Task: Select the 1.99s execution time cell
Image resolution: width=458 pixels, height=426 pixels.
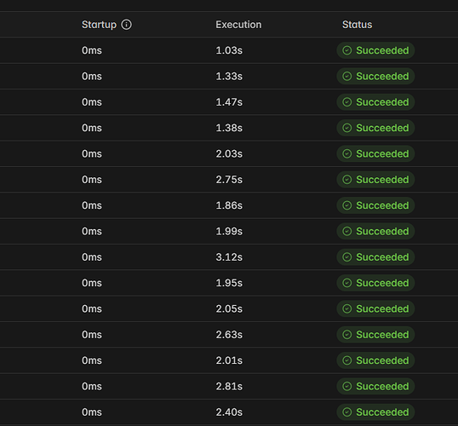Action: (x=229, y=231)
